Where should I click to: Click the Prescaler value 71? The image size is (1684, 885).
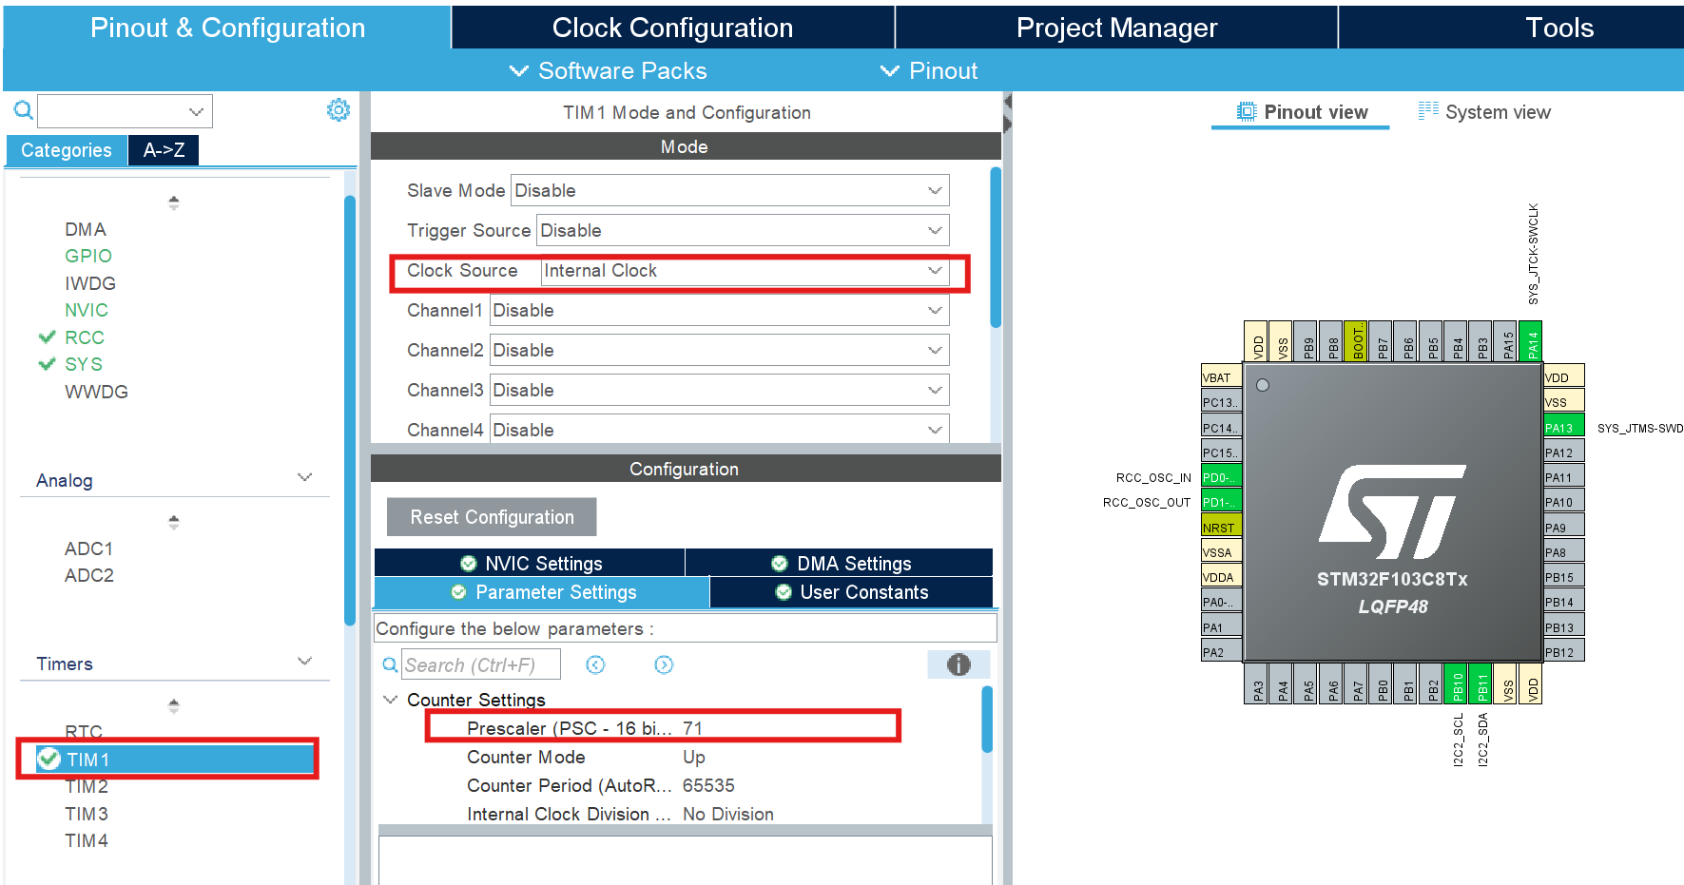tap(692, 728)
